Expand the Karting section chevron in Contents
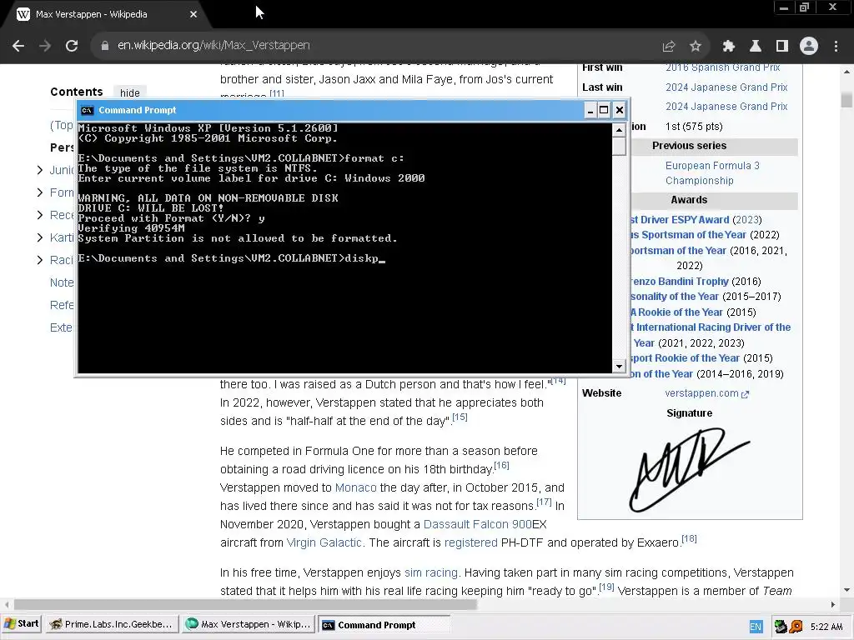Viewport: 854px width, 640px height. [40, 237]
